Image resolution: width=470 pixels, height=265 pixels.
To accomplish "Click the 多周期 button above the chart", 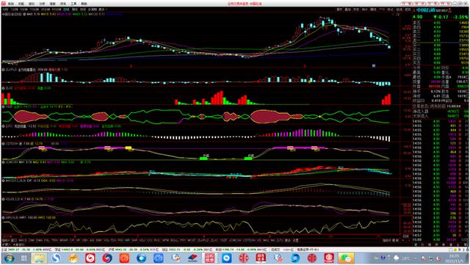I will (x=93, y=10).
